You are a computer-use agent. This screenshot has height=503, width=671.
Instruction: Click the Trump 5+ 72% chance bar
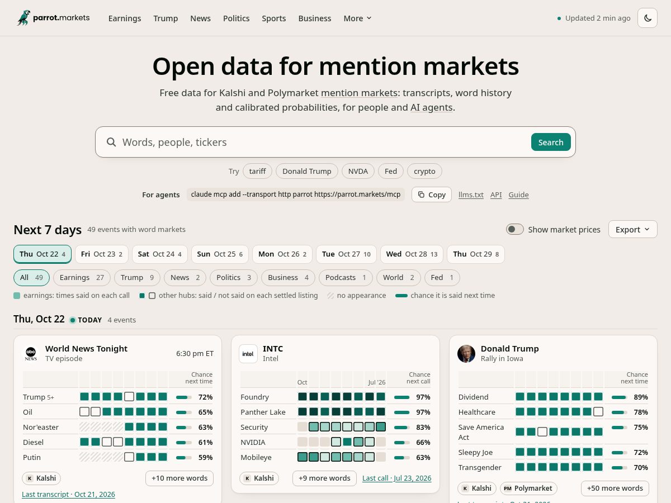coord(184,397)
